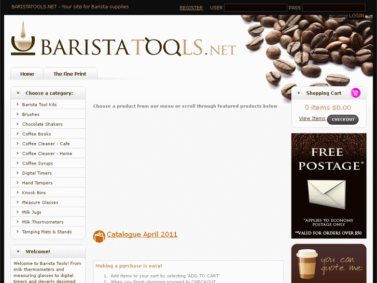Click the 'BARISTATOOLS.NET - Your site' header text
The height and width of the screenshot is (283, 377).
pyautogui.click(x=70, y=7)
